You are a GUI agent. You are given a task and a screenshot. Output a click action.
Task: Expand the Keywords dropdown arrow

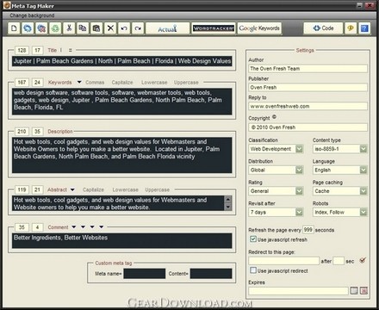pyautogui.click(x=79, y=82)
